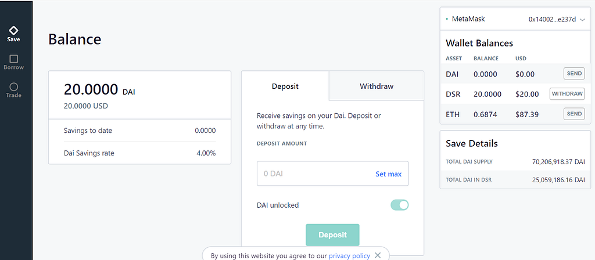Toggle the DAI unlocked switch
Screen dimensions: 595x260
[x=399, y=205]
